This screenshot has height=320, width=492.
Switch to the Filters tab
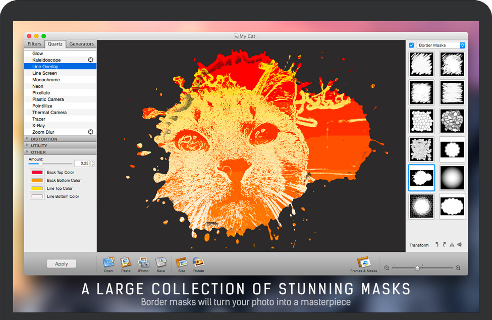tap(34, 44)
